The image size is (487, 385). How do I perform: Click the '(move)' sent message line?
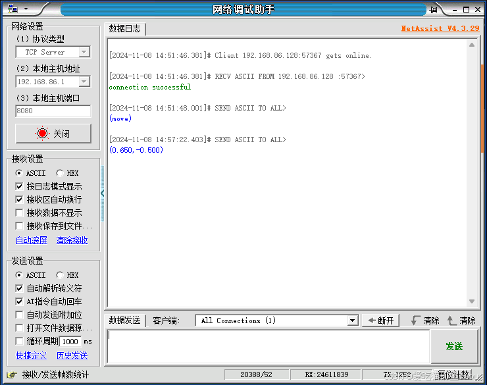click(120, 118)
